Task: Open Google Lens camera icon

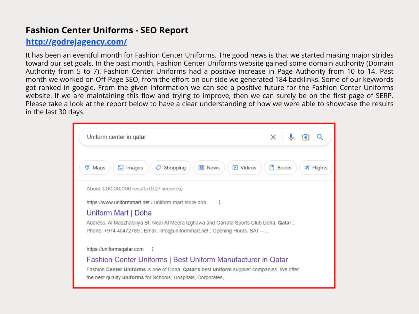Action: coord(305,137)
